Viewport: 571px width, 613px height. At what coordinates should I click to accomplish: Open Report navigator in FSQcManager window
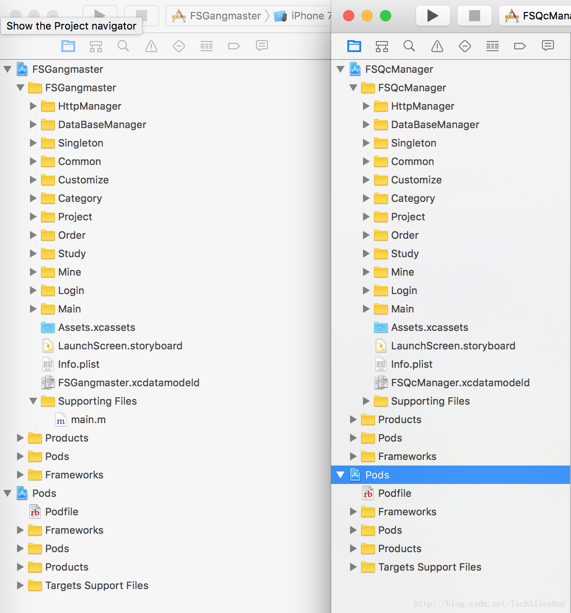[548, 46]
